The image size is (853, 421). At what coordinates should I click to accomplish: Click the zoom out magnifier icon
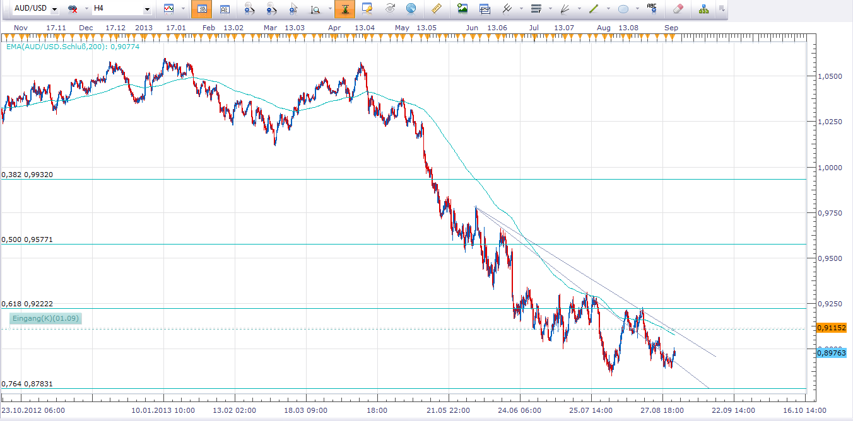point(271,9)
